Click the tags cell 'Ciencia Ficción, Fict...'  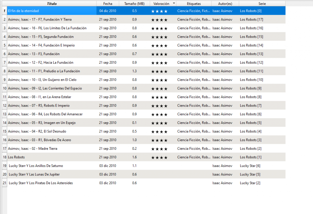coord(193,11)
